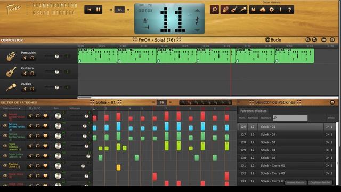
Task: Select the first Soleá - 01 clip numbered 1
Action: tap(97, 55)
